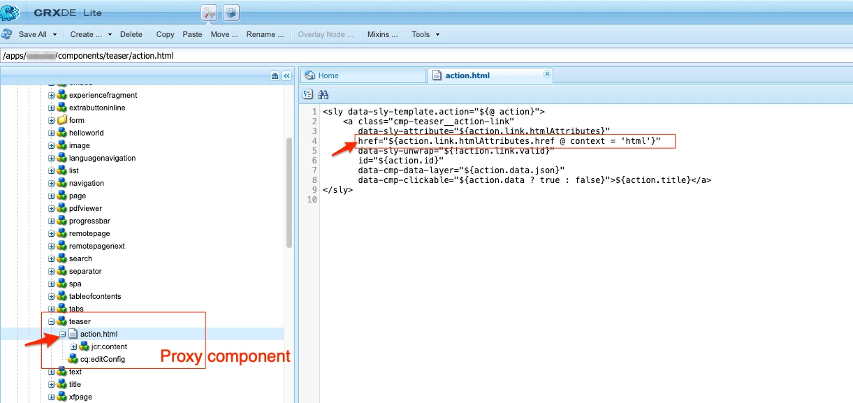
Task: Click the binoculars find icon in editor toolbar
Action: pos(323,95)
